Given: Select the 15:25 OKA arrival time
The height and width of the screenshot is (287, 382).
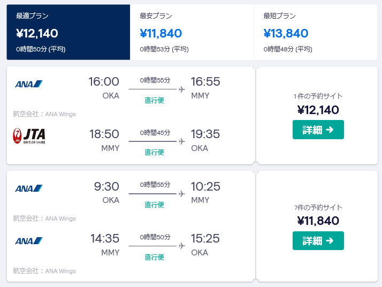Looking at the screenshot, I should 205,238.
